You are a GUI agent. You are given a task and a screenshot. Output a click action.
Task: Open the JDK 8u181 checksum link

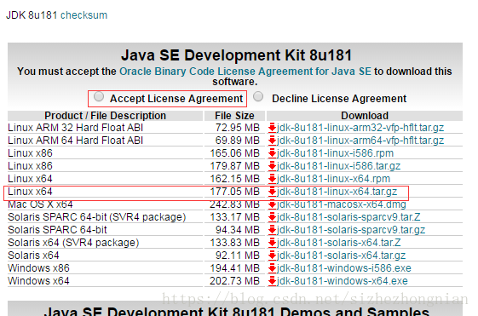84,15
